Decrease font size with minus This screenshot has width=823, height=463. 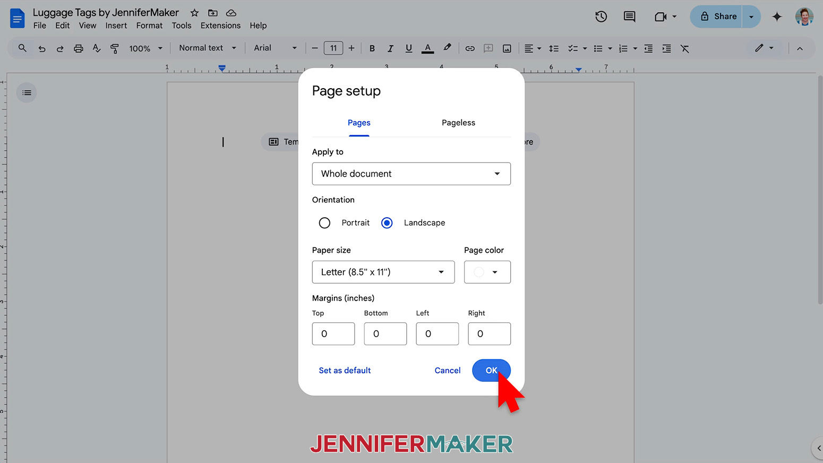[315, 48]
